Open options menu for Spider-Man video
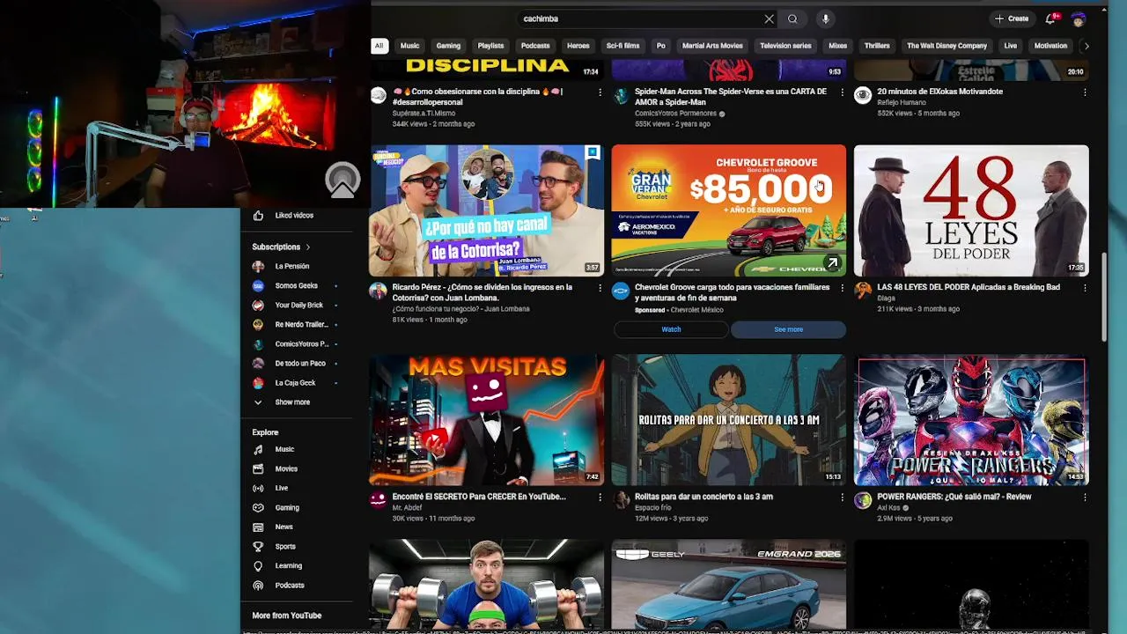Viewport: 1127px width, 634px height. tap(842, 92)
